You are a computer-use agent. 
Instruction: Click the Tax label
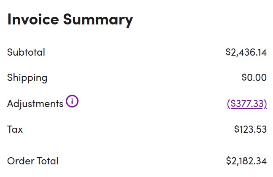(x=15, y=129)
